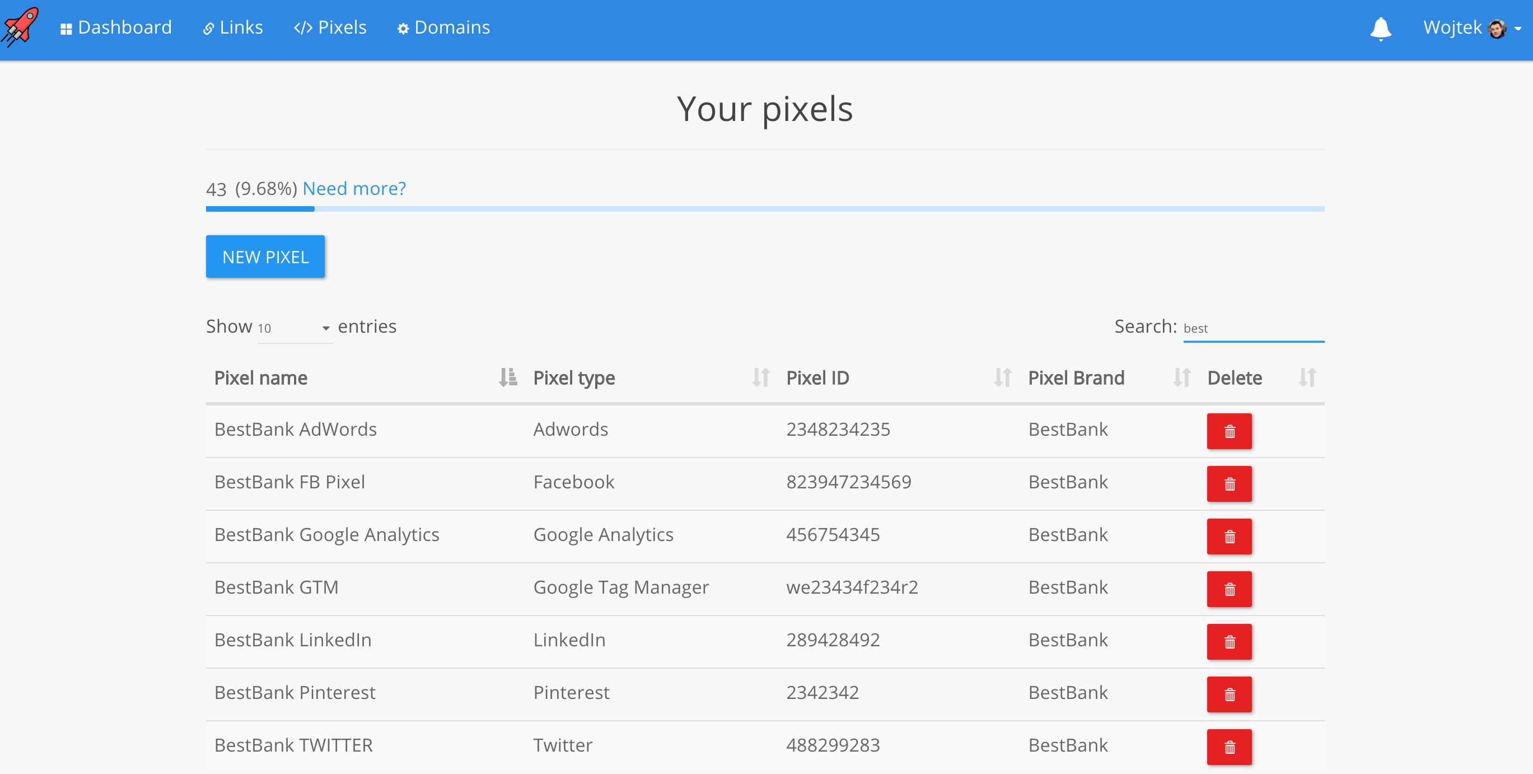Delete the BestBank GTM pixel
The width and height of the screenshot is (1533, 774).
(x=1229, y=589)
